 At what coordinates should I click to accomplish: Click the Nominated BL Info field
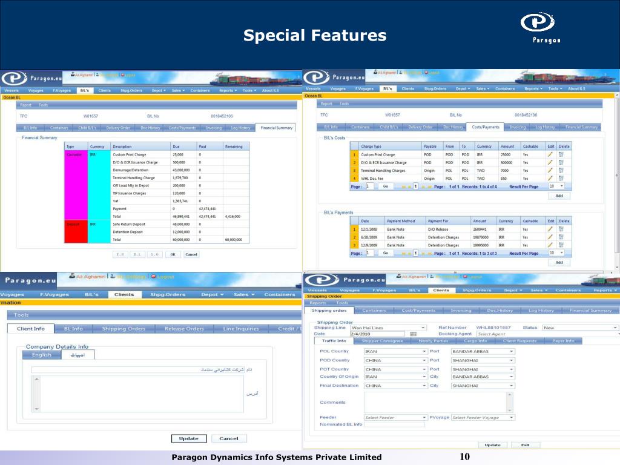394,424
